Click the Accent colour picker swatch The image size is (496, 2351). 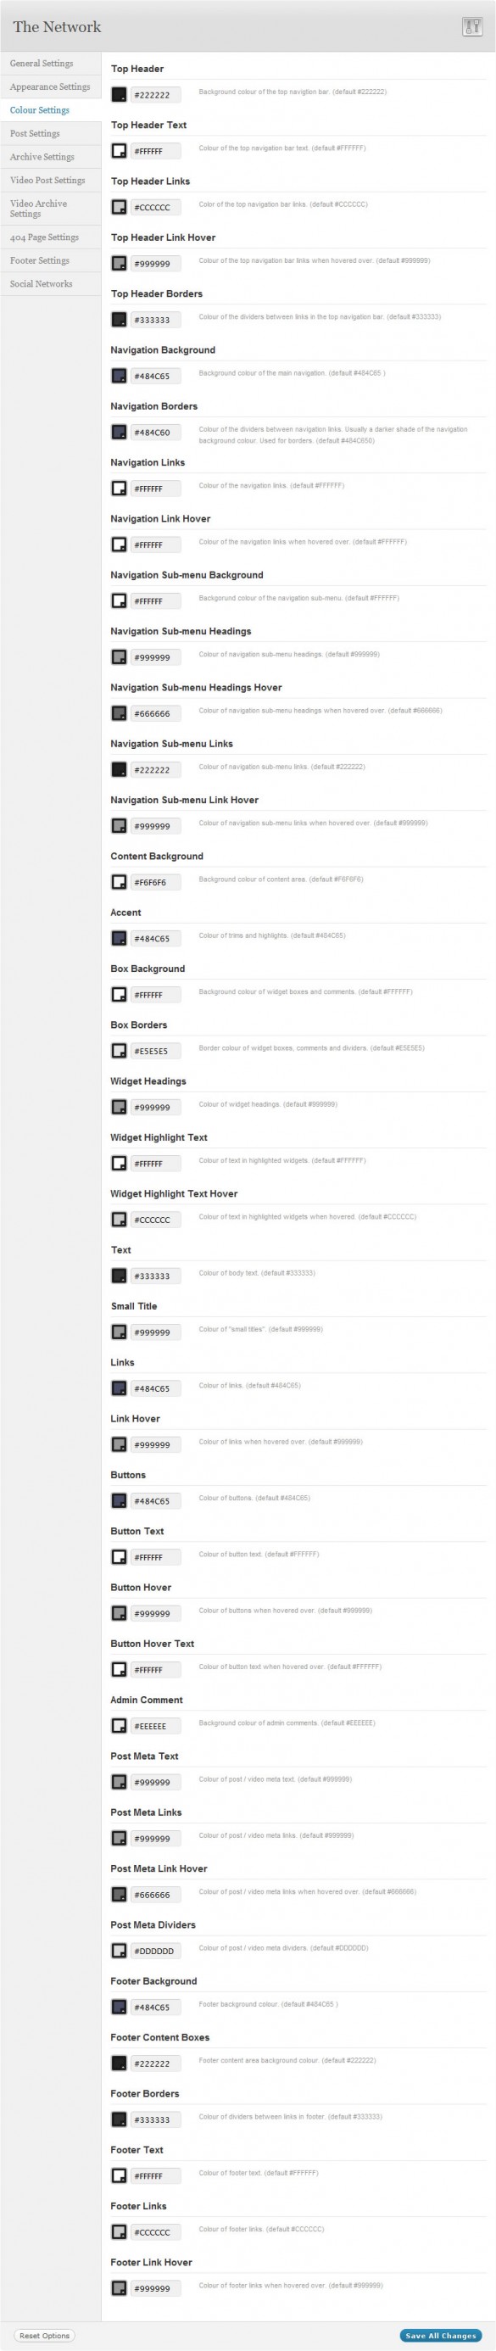tap(119, 937)
